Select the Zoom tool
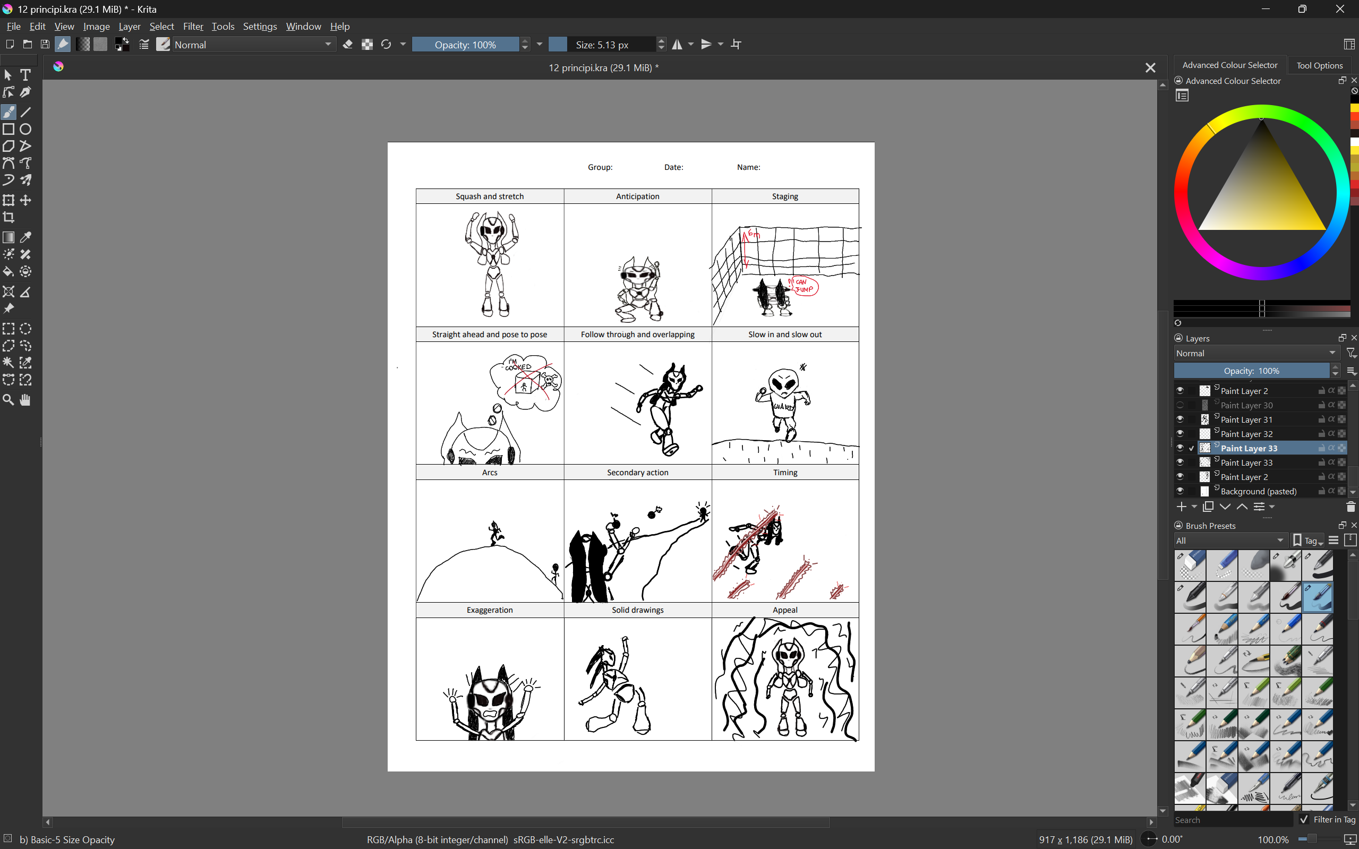The height and width of the screenshot is (849, 1359). click(8, 400)
